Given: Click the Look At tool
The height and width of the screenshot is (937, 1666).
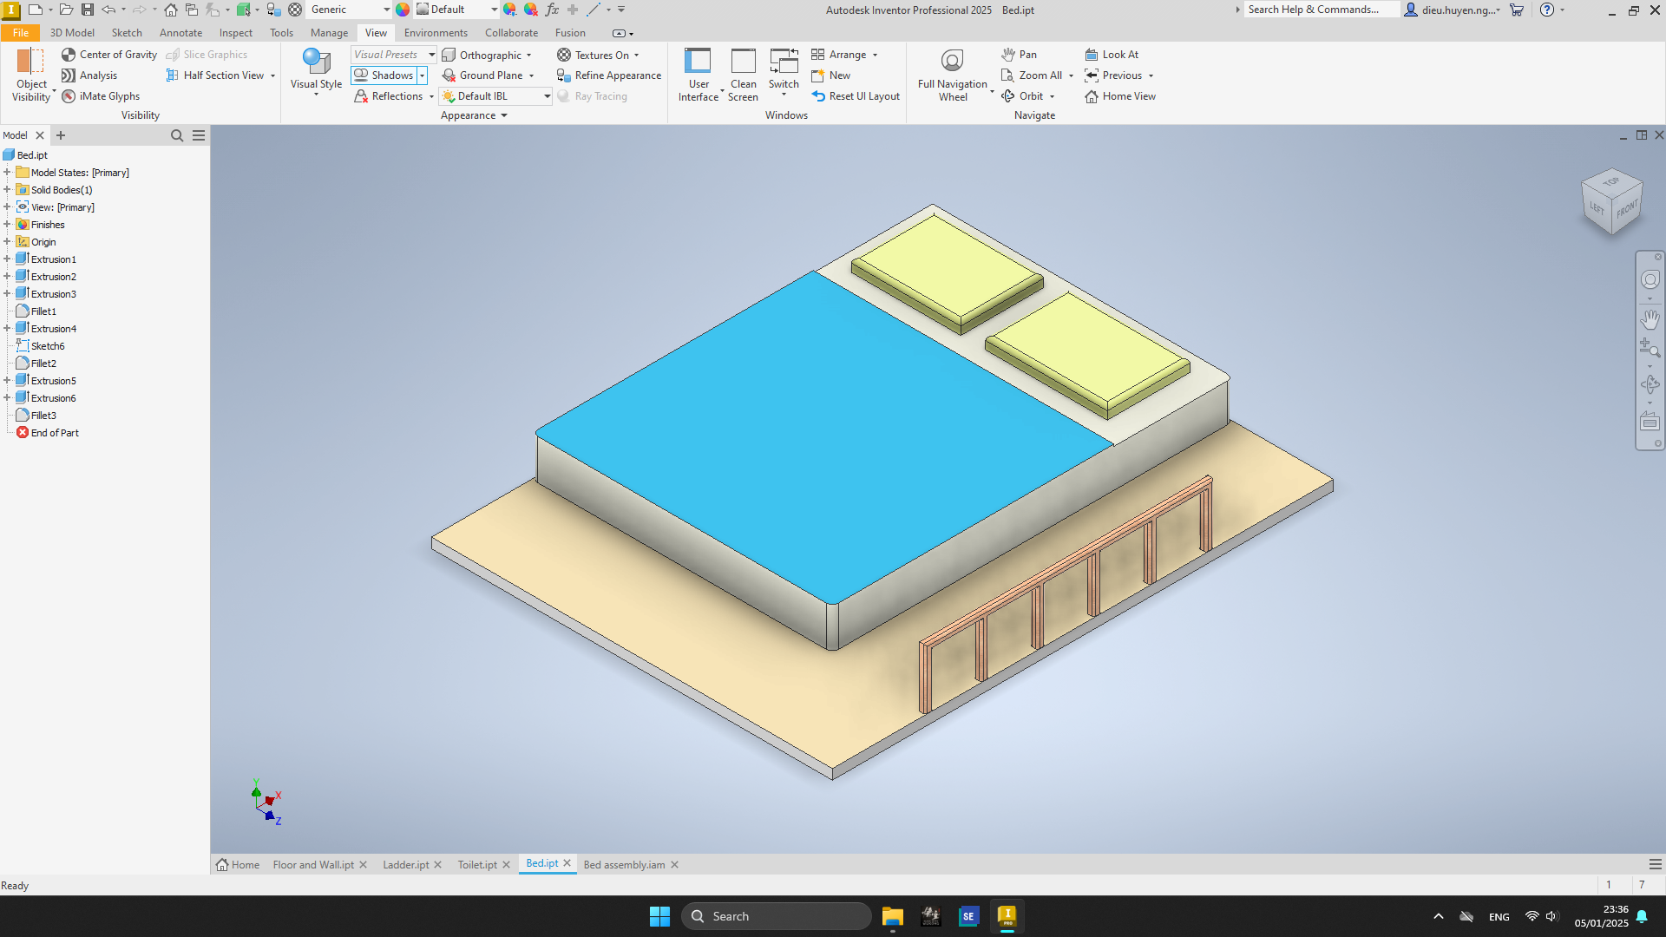Looking at the screenshot, I should pos(1112,55).
